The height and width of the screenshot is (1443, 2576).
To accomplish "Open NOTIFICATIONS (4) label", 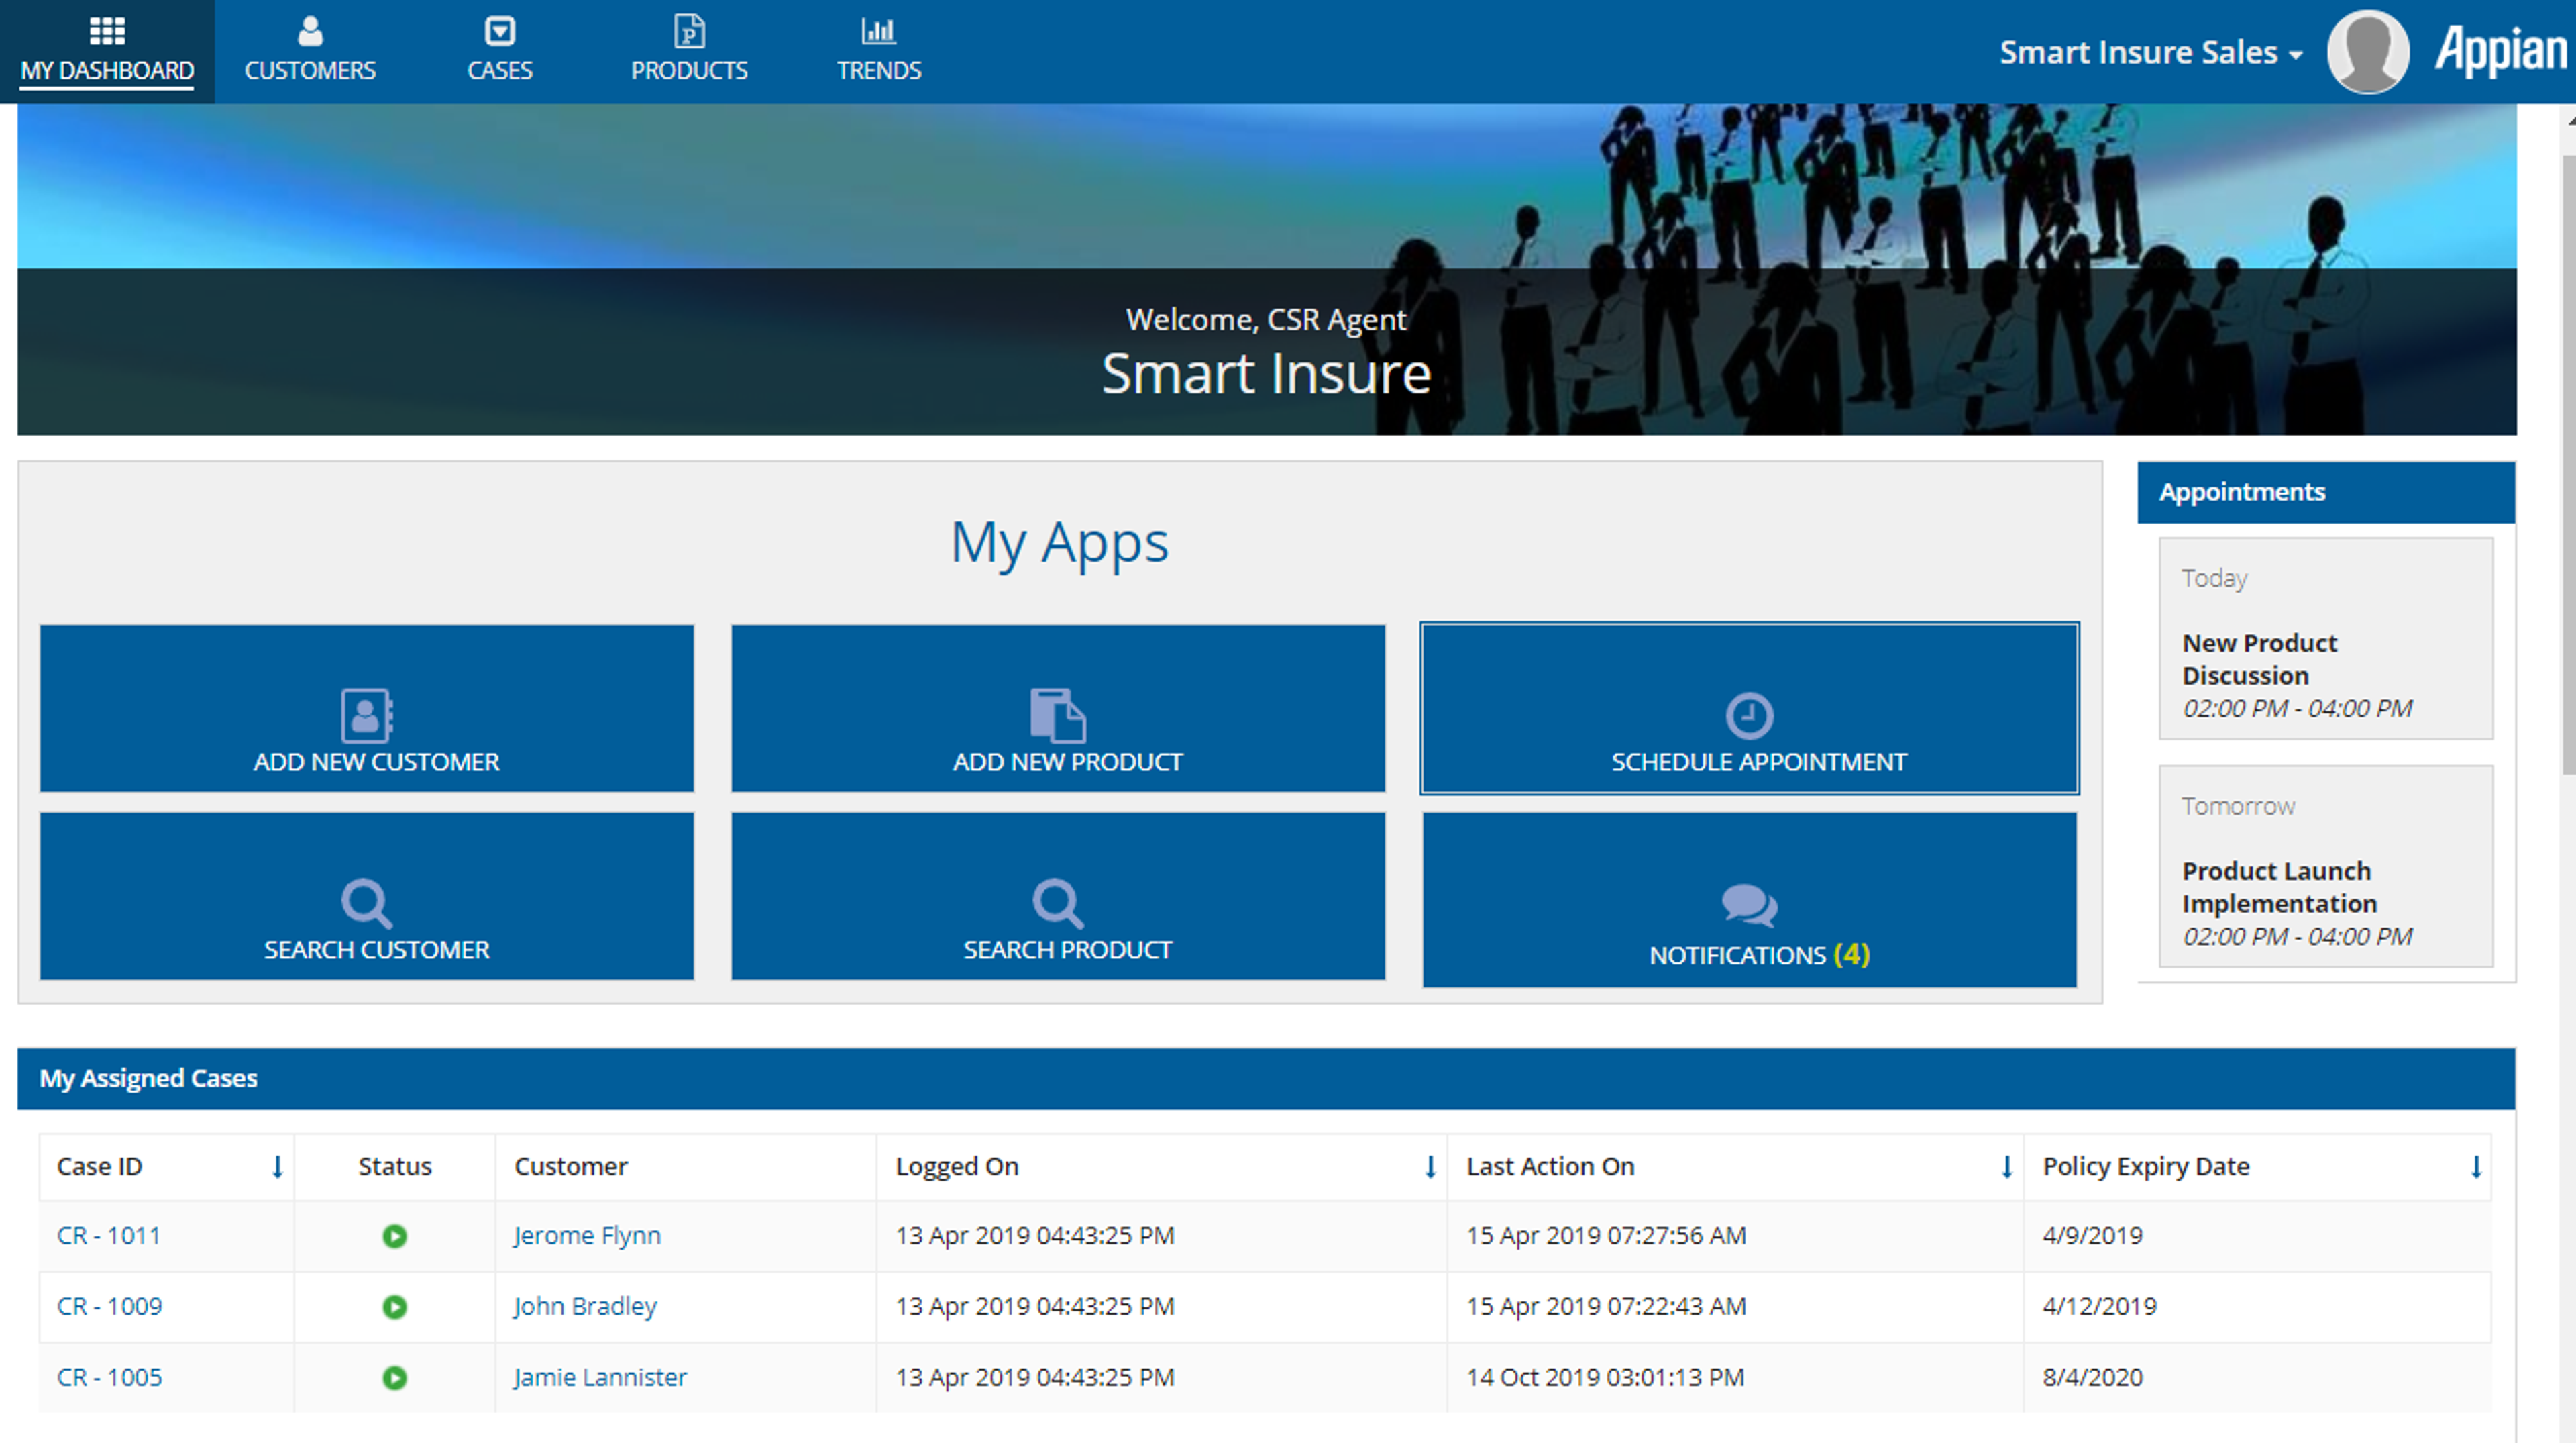I will pyautogui.click(x=1759, y=954).
